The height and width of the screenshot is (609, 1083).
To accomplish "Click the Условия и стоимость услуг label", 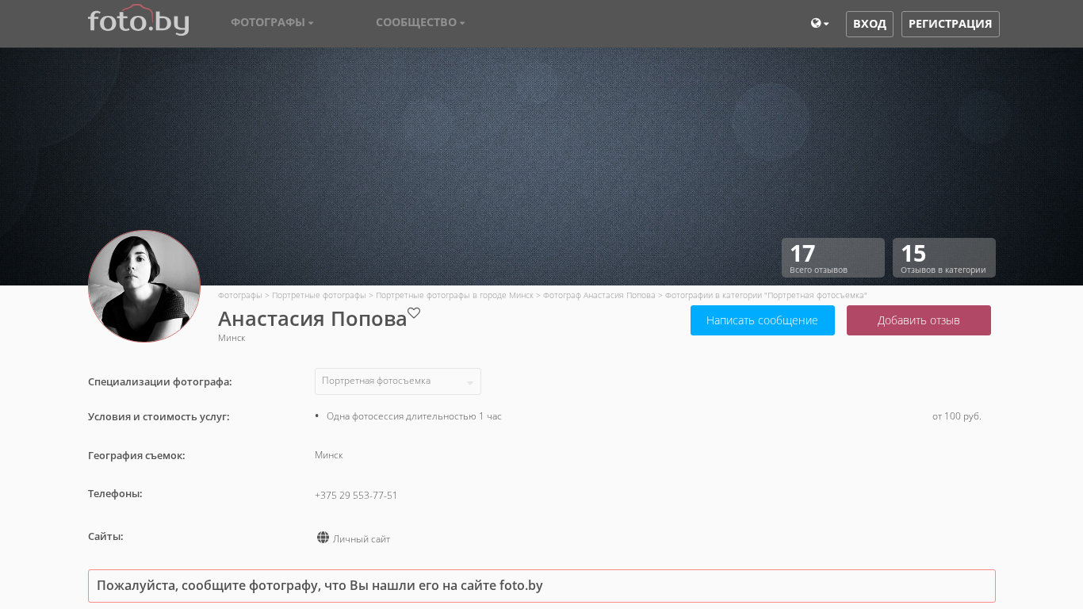I will coord(159,417).
